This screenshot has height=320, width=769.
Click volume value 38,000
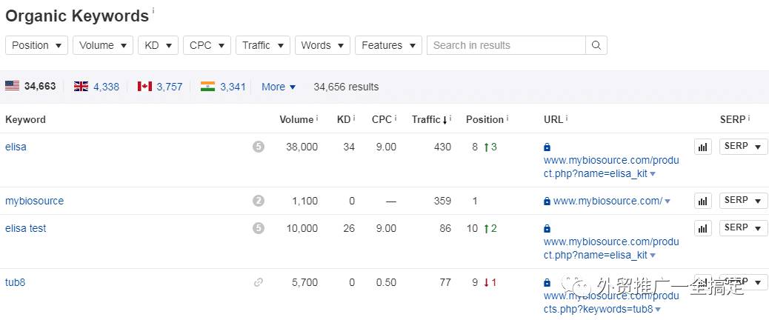(x=302, y=147)
